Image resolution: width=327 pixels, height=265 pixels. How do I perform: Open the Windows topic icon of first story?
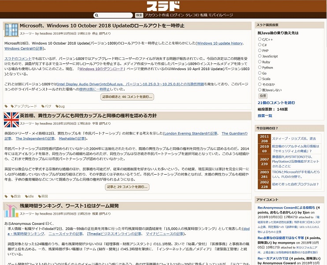coord(11,30)
